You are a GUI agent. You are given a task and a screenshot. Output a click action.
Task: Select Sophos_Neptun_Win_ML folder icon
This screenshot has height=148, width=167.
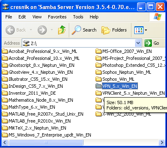(x=99, y=72)
